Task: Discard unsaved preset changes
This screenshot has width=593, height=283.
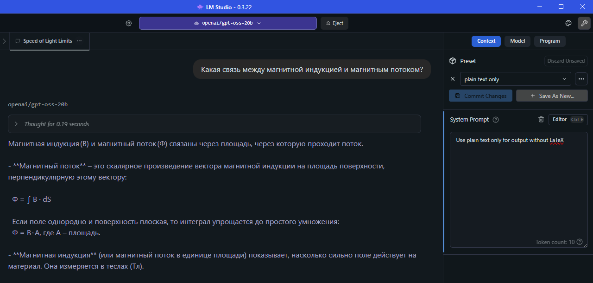Action: pos(566,61)
